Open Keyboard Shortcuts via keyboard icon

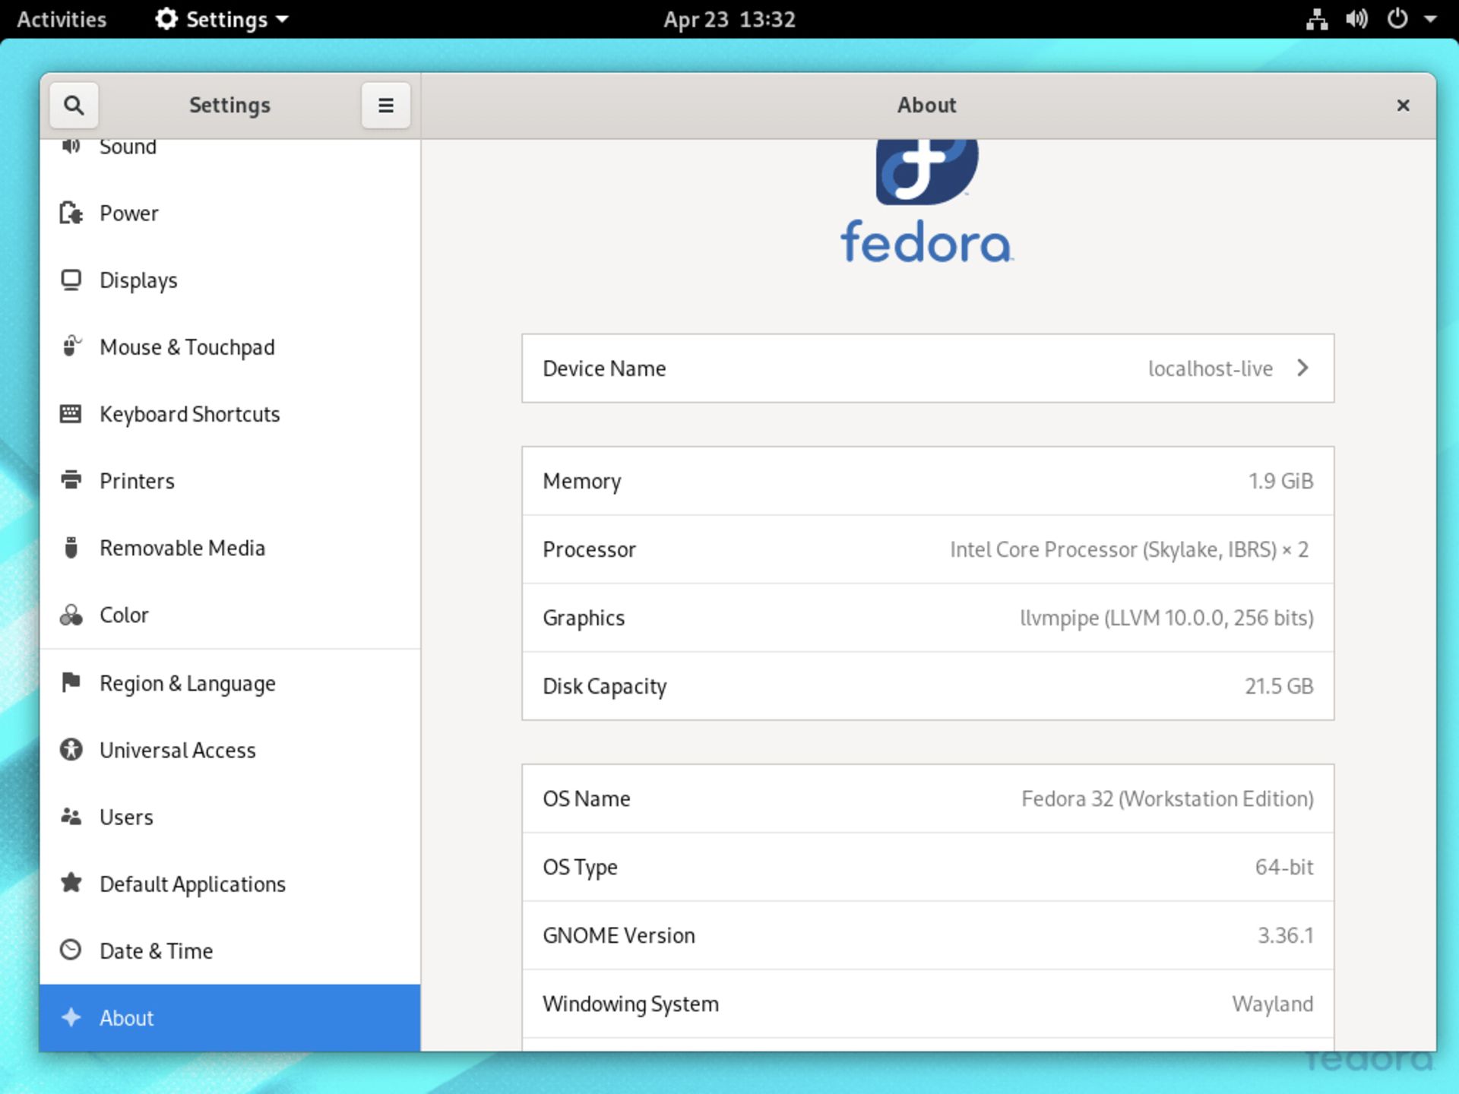pos(71,414)
